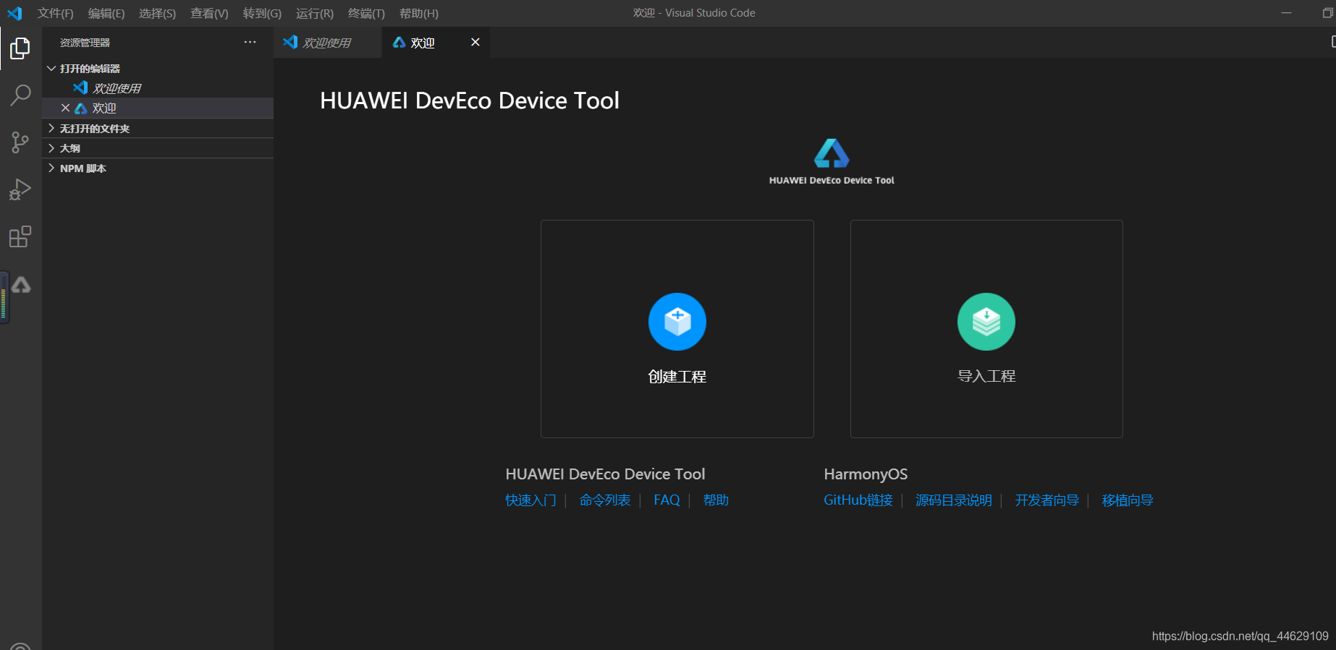Open the GitHub链接 link
1336x650 pixels.
858,500
